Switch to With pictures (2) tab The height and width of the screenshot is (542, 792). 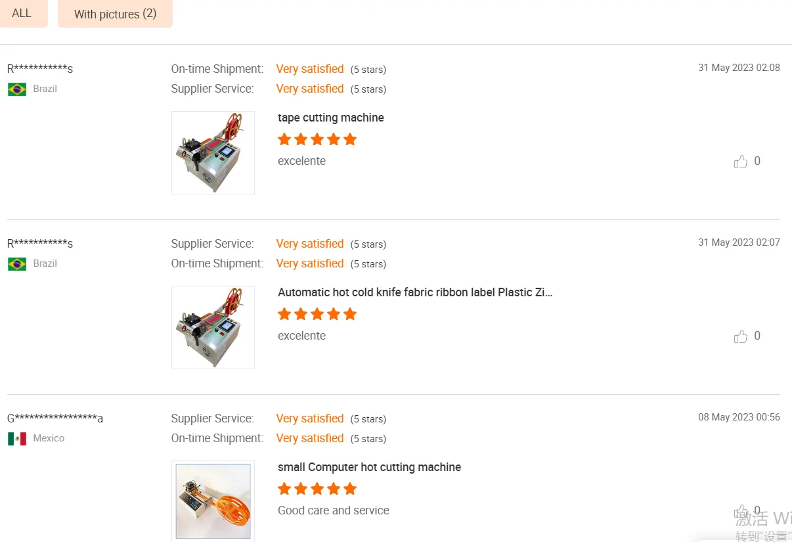point(115,14)
